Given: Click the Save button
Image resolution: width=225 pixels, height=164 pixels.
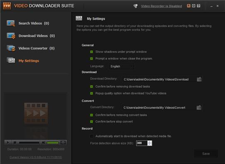Looking at the screenshot, I should (206, 154).
